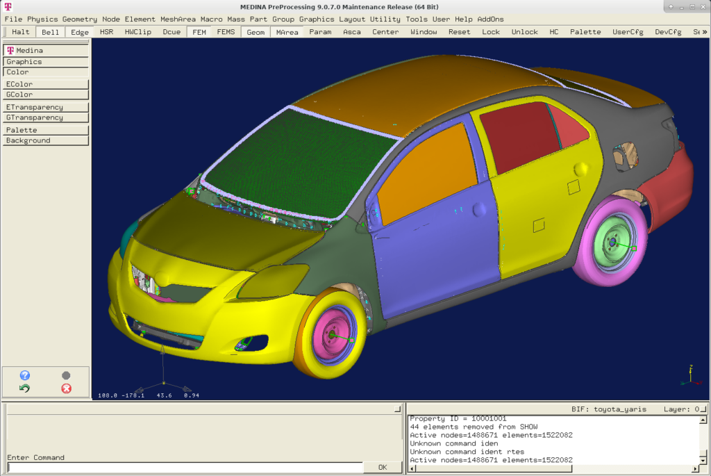
Task: Toggle HSR hidden surface removal
Action: click(106, 32)
